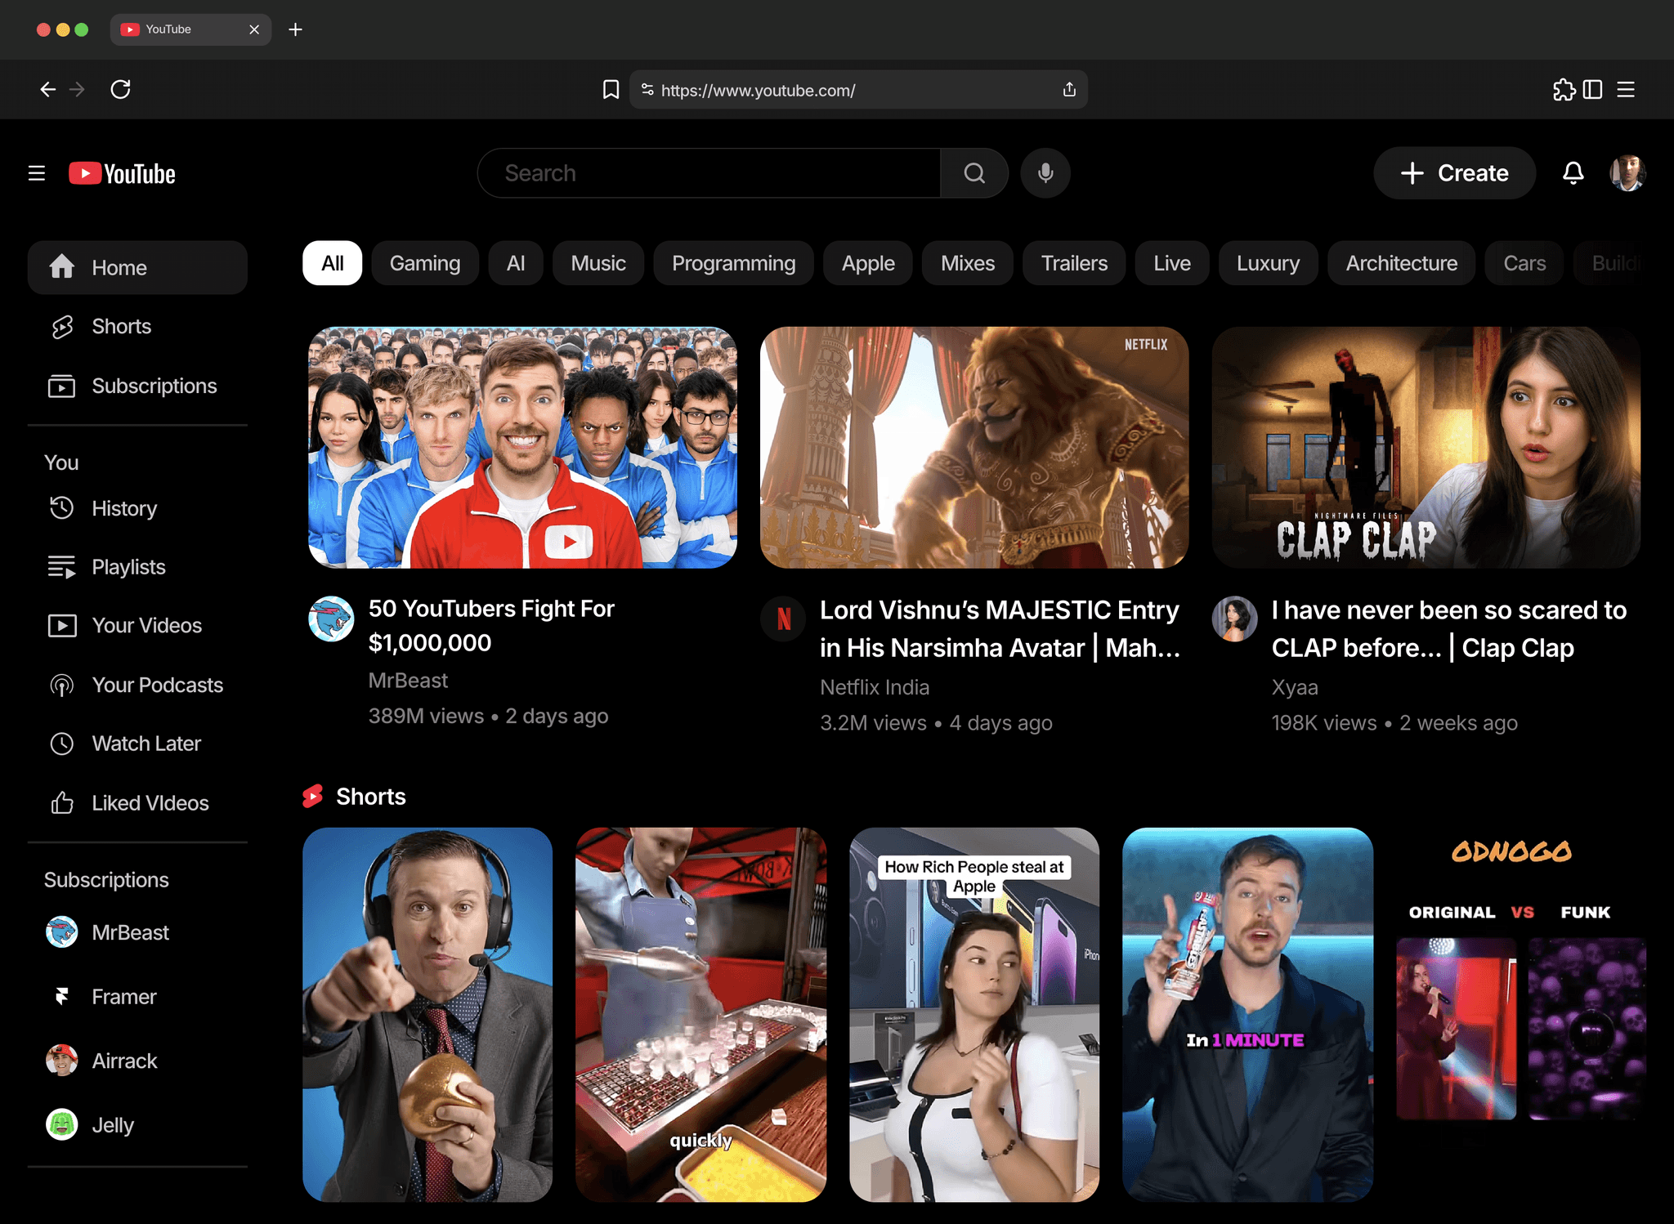Select the Apple filter chip
Viewport: 1674px width, 1224px height.
tap(868, 263)
